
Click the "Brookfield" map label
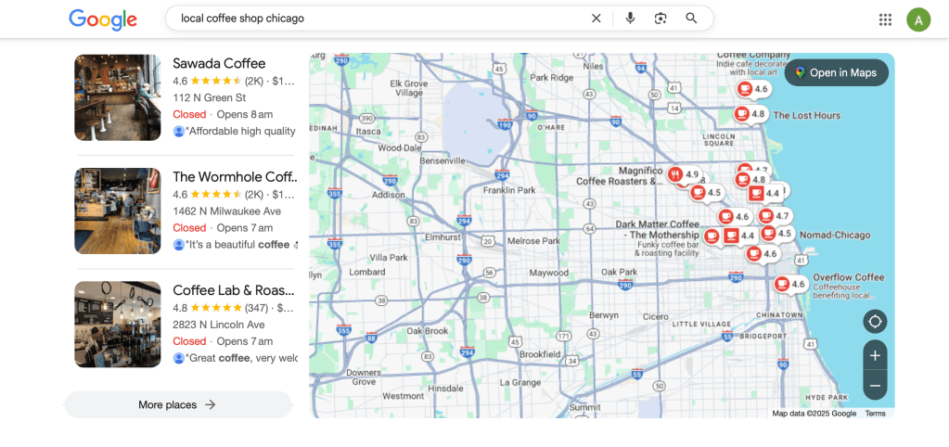pyautogui.click(x=540, y=354)
